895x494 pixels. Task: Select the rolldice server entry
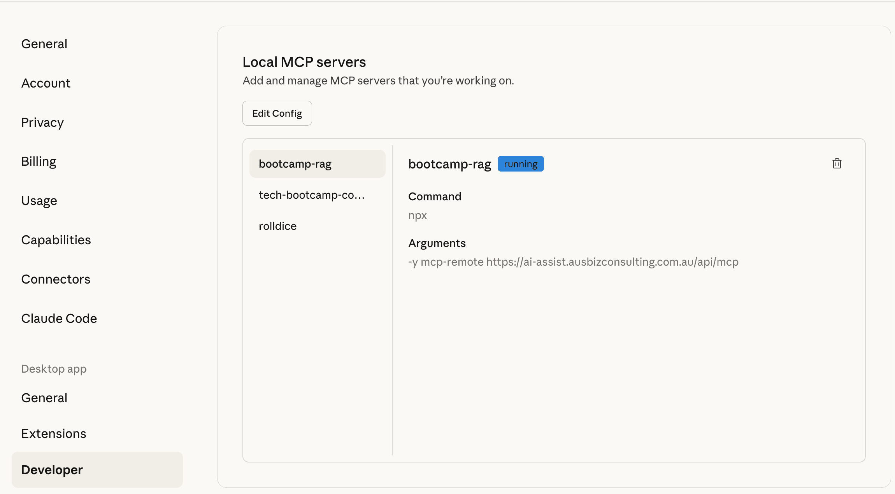coord(277,226)
